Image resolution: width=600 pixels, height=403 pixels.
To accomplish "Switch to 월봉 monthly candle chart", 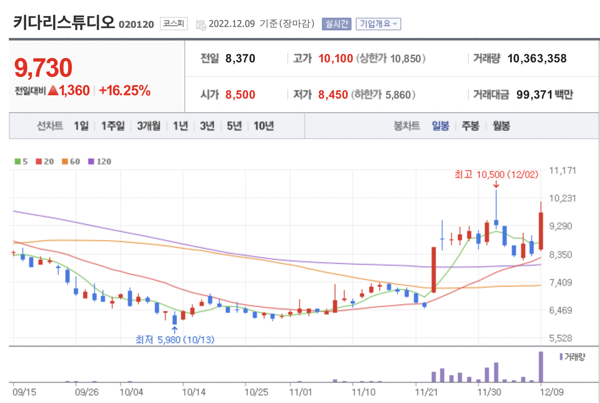I will coord(501,126).
